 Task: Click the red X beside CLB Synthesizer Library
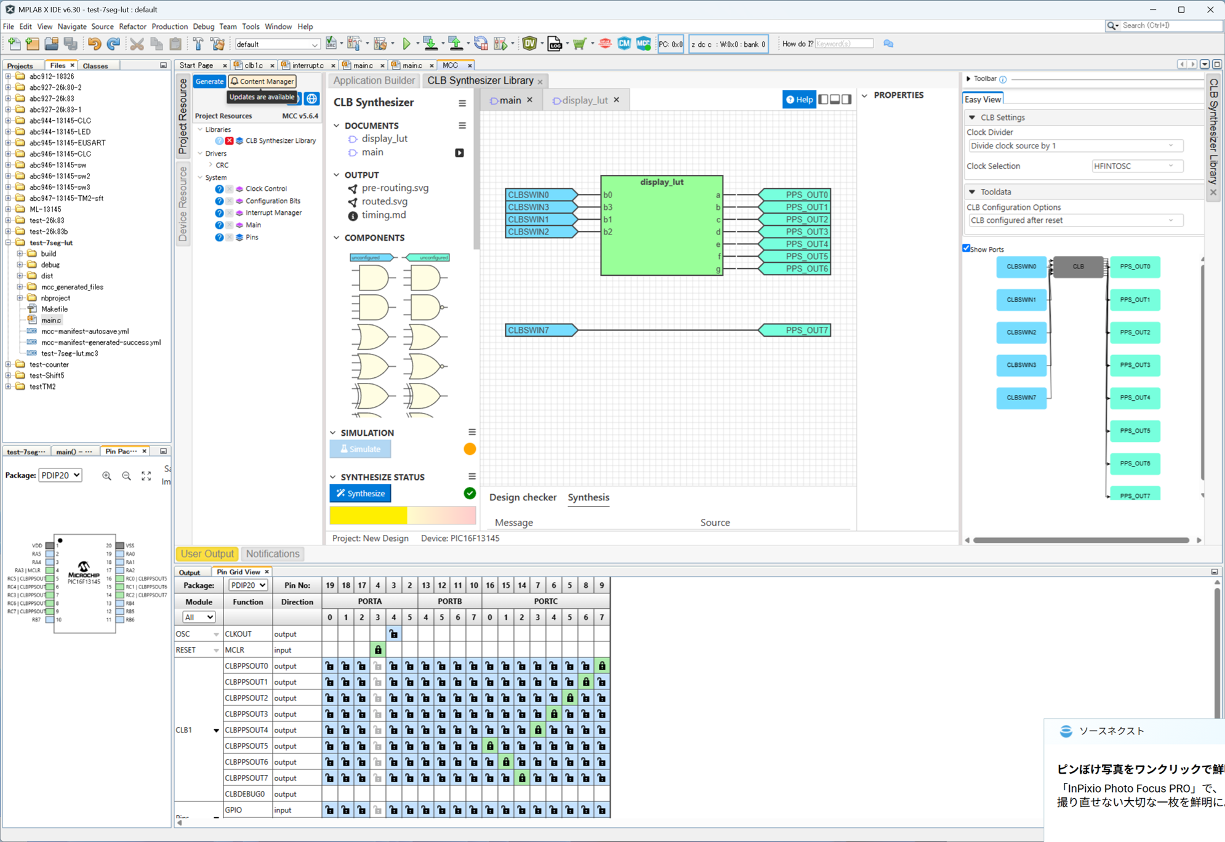tap(229, 141)
